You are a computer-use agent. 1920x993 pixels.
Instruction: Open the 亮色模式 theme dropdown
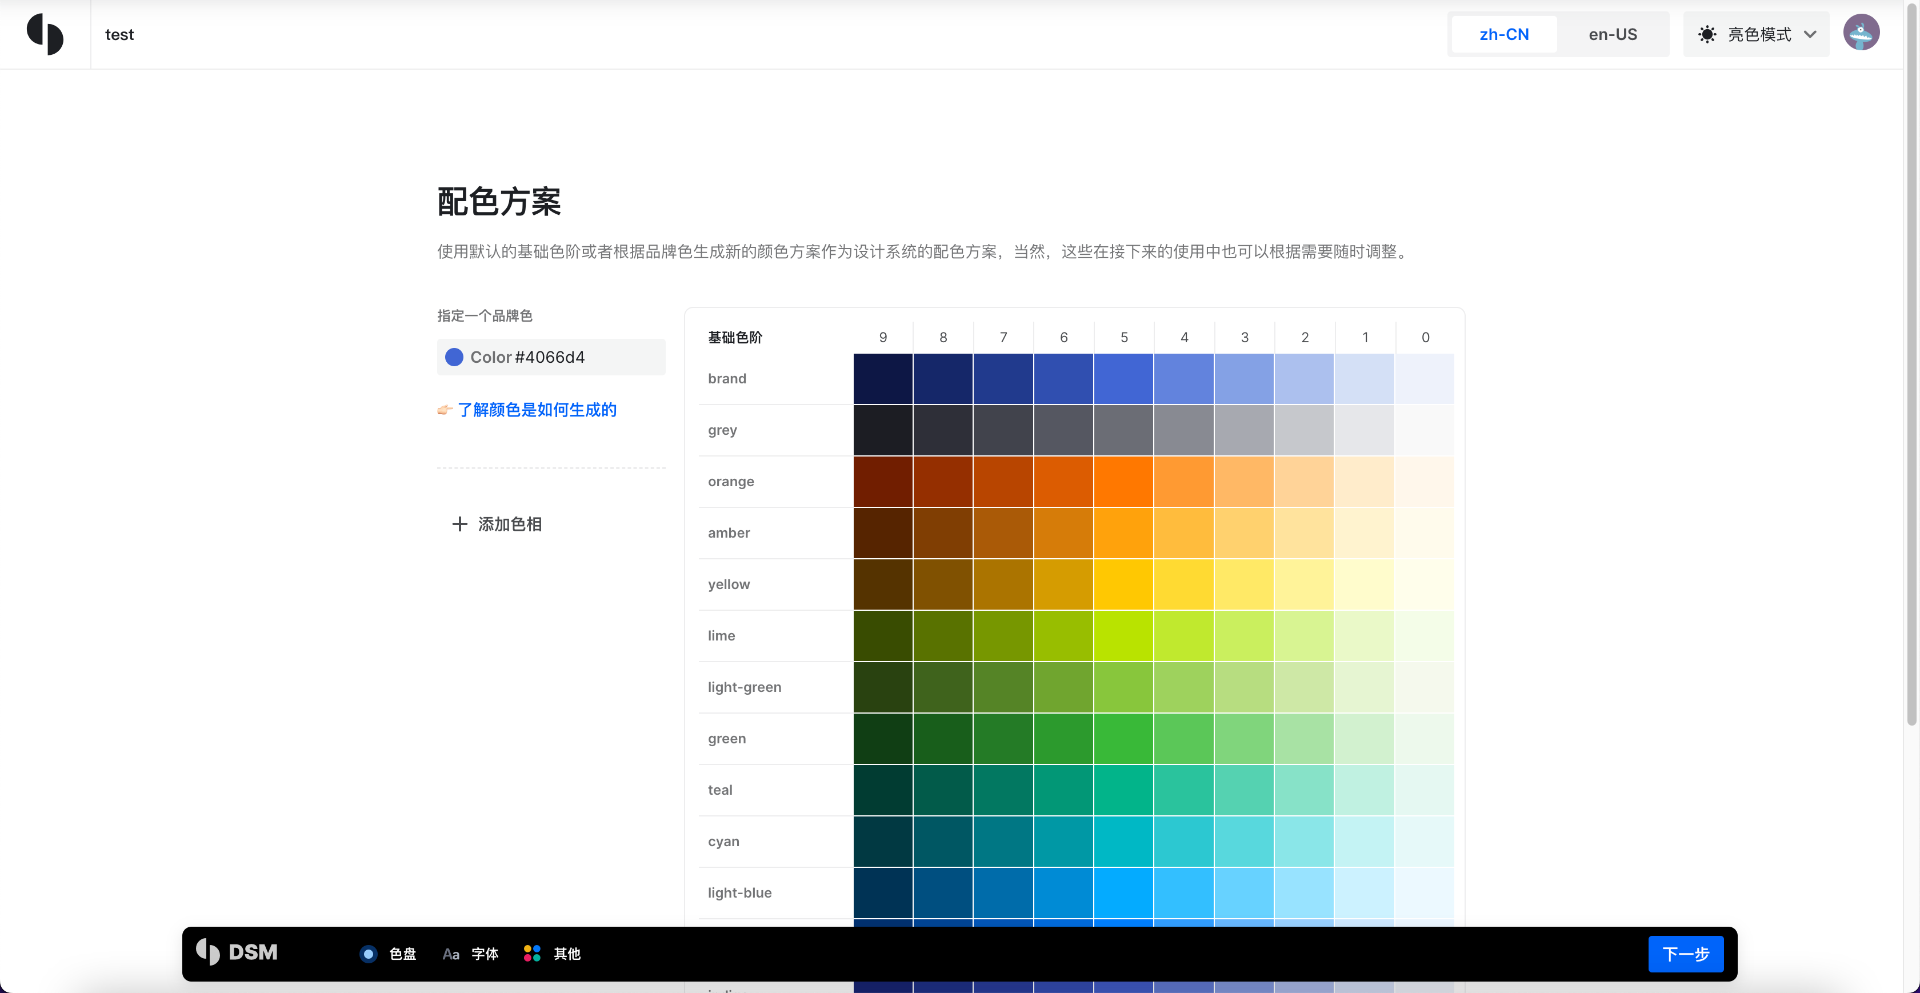pos(1758,34)
